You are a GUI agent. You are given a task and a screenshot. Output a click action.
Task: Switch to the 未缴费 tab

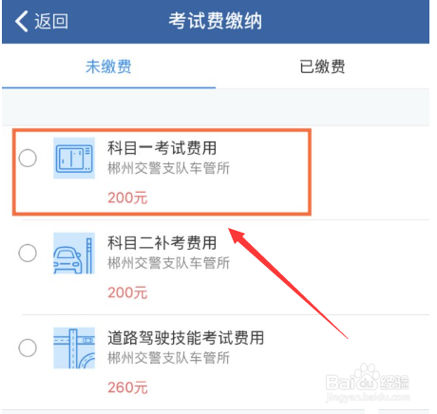[x=108, y=66]
